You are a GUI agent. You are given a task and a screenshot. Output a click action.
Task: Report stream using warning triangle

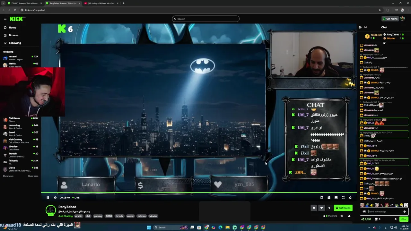[x=349, y=216]
